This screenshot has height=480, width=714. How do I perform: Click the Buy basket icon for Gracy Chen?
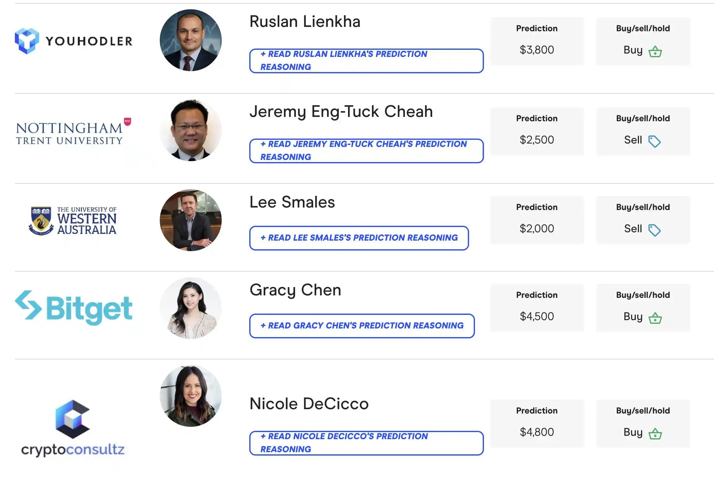(655, 318)
